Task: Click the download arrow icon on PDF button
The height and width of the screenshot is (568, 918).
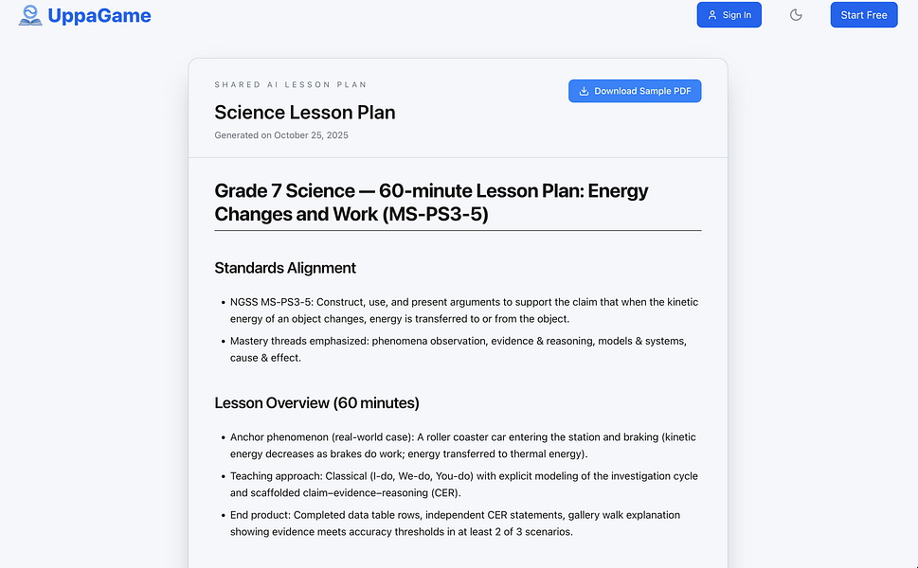Action: click(584, 91)
